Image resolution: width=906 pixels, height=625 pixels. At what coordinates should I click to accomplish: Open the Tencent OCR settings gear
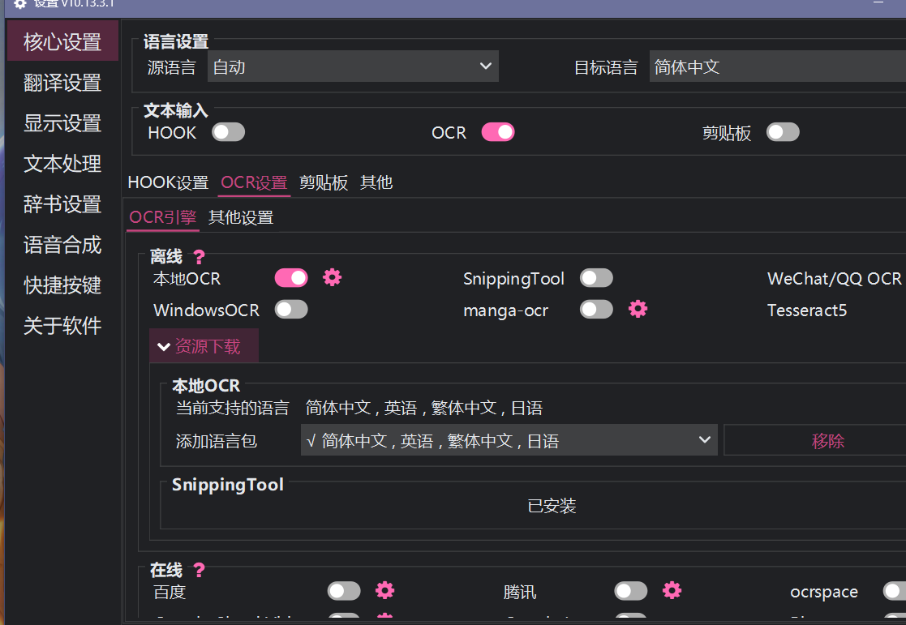pyautogui.click(x=672, y=591)
